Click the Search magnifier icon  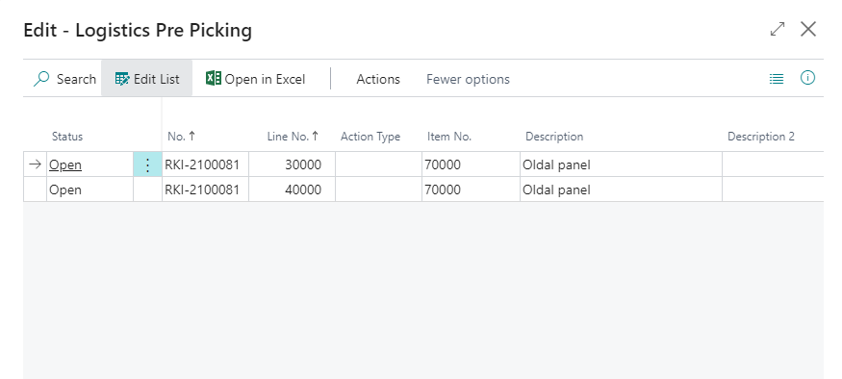[41, 79]
